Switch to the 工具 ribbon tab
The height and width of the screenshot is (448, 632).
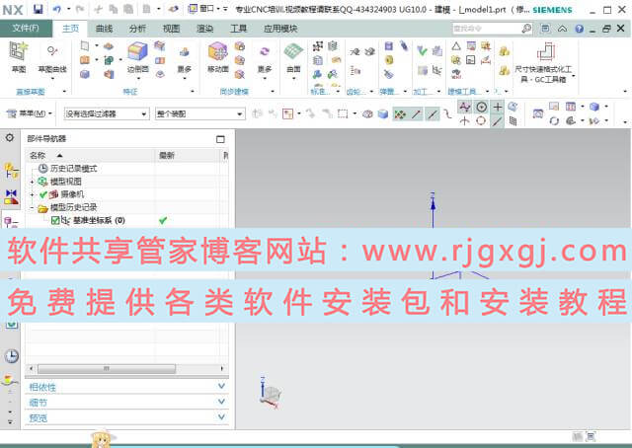pyautogui.click(x=238, y=29)
